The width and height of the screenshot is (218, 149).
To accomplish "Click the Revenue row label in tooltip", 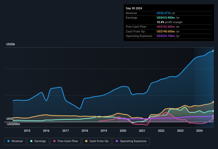I will pyautogui.click(x=131, y=13).
